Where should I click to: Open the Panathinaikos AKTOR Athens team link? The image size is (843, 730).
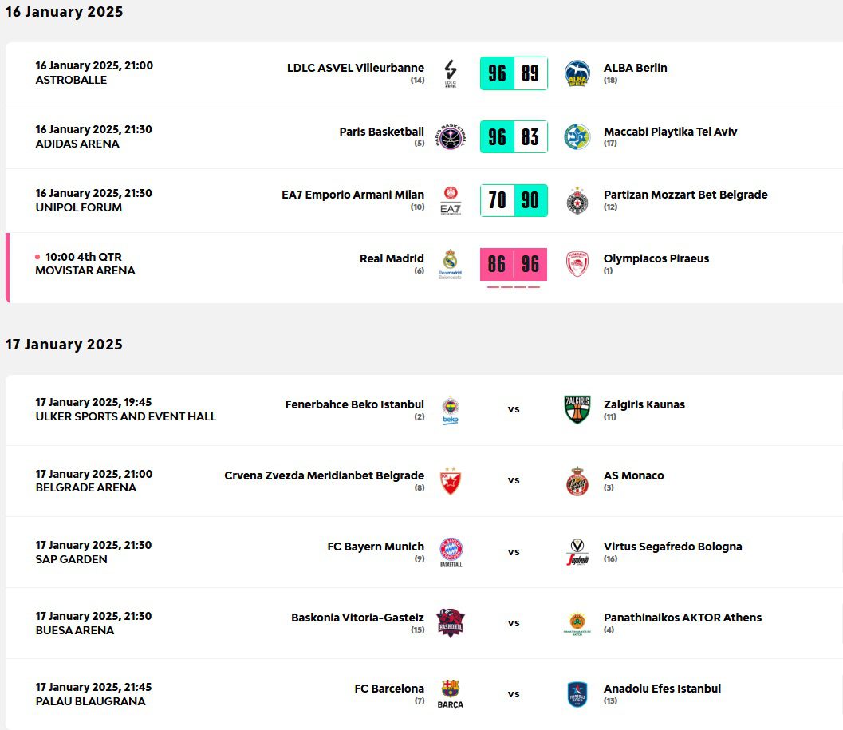(x=682, y=618)
